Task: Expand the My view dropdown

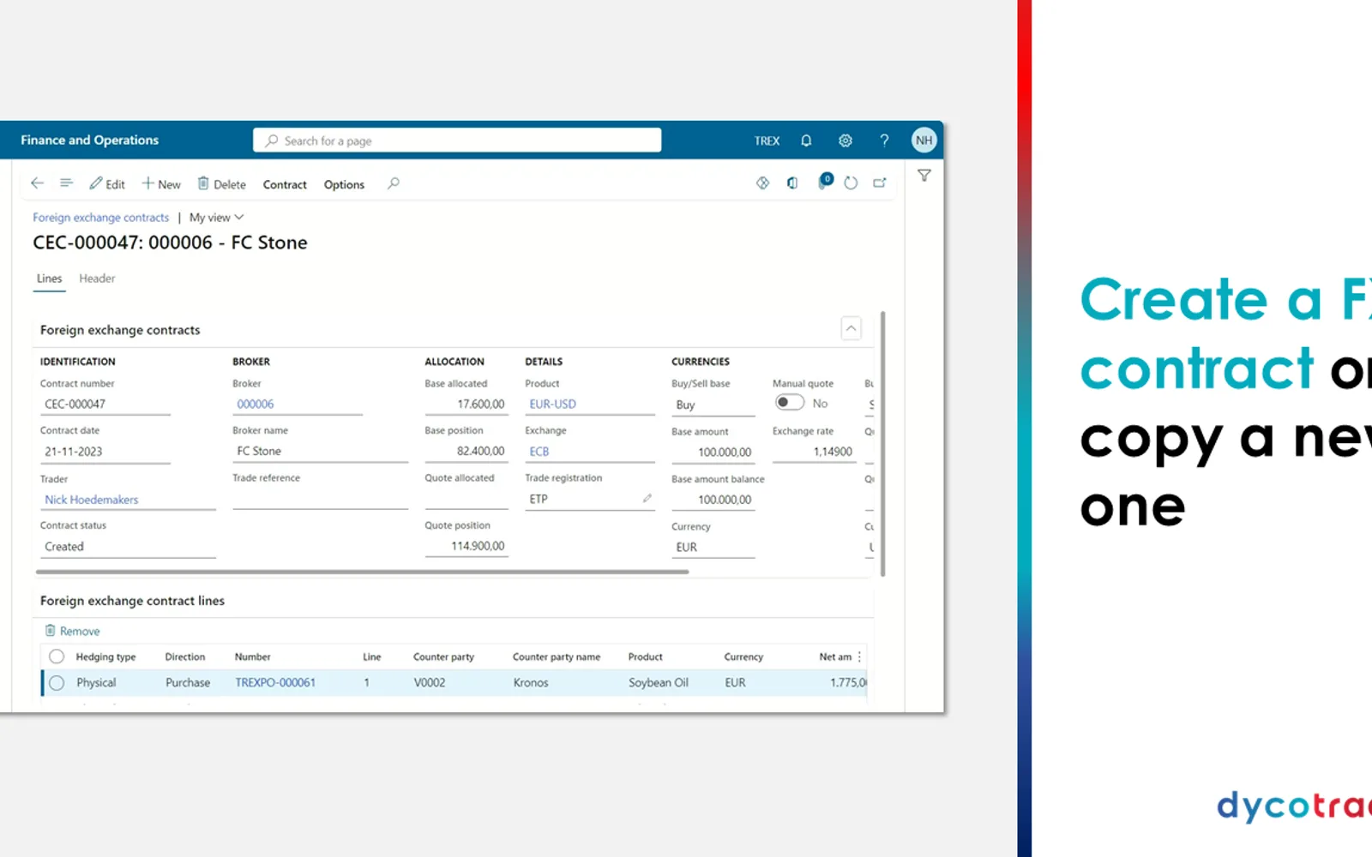Action: 216,218
